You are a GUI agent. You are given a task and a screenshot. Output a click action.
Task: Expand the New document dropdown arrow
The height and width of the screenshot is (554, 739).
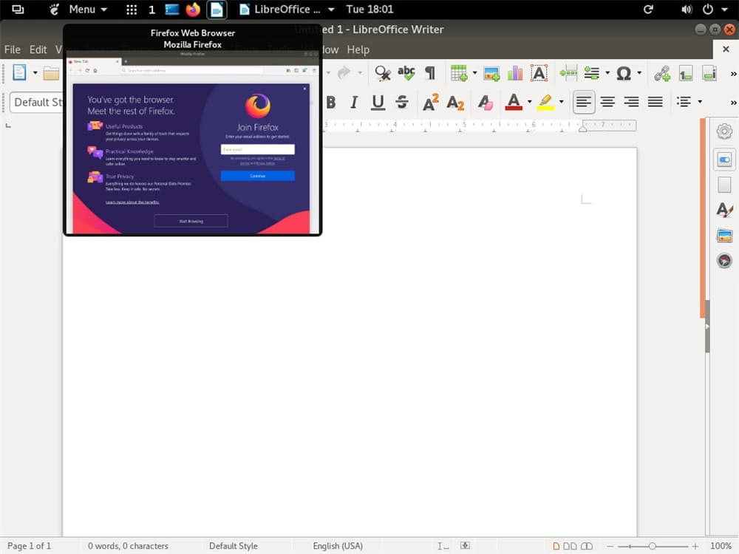click(35, 73)
